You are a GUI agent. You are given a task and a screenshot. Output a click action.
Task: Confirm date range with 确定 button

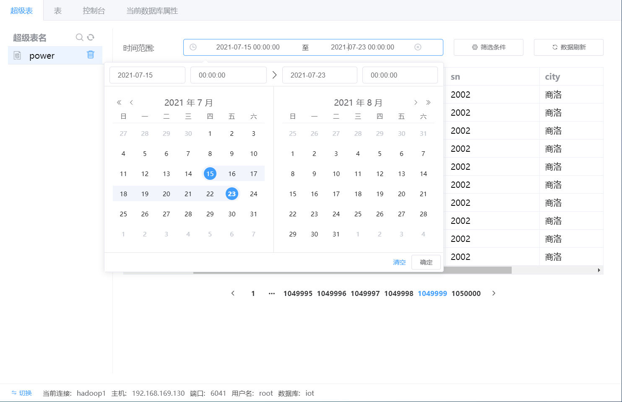426,262
